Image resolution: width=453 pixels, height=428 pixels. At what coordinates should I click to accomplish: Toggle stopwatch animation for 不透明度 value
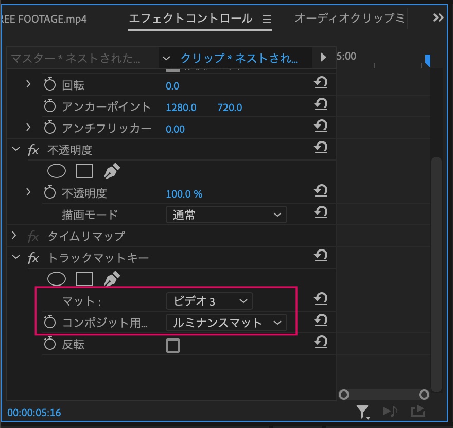point(50,192)
